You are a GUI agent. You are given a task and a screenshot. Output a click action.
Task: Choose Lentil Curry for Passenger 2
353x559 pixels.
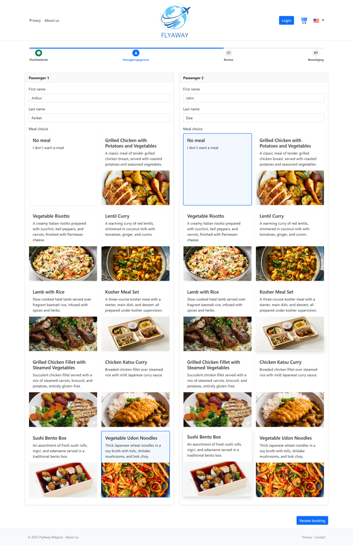(290, 245)
